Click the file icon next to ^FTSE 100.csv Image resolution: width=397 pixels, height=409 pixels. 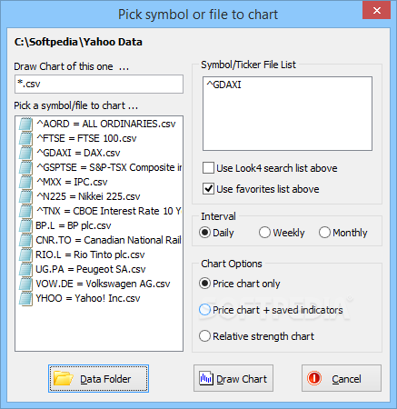pos(25,138)
